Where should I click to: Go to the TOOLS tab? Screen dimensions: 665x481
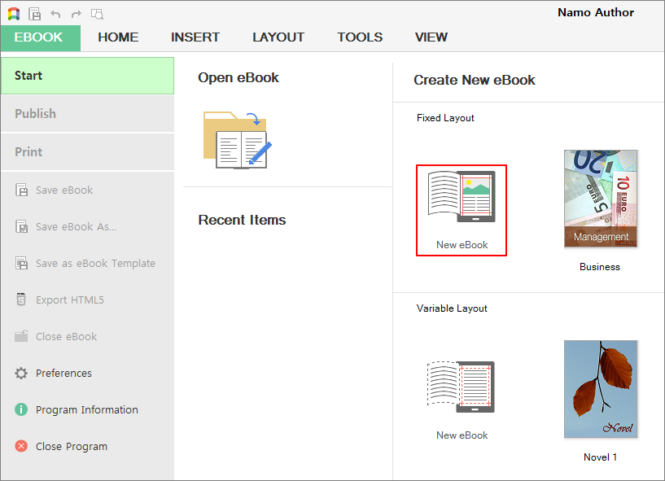(360, 37)
